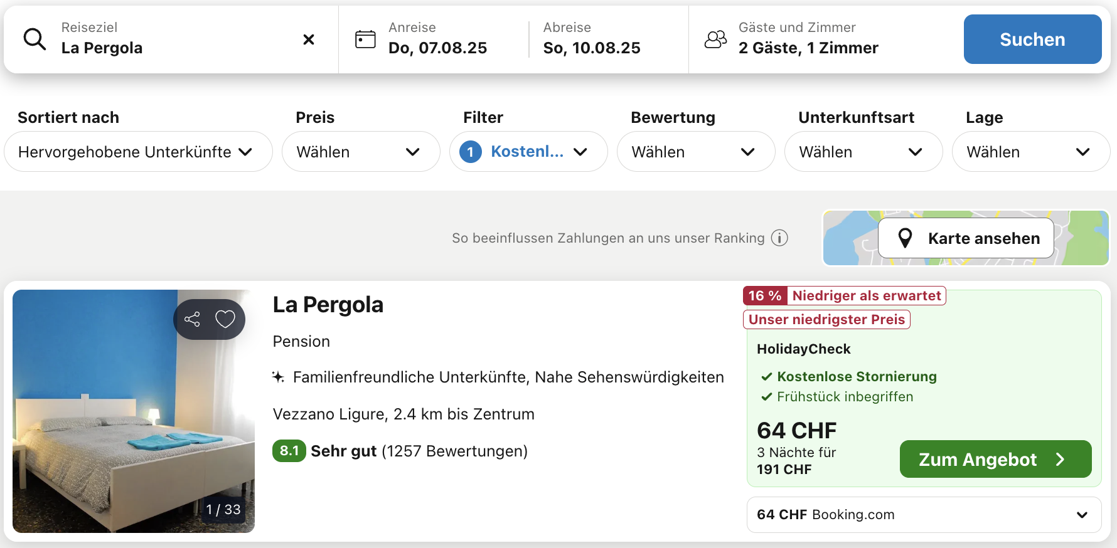Expand 64 CHF Booking.com offers

click(x=924, y=515)
